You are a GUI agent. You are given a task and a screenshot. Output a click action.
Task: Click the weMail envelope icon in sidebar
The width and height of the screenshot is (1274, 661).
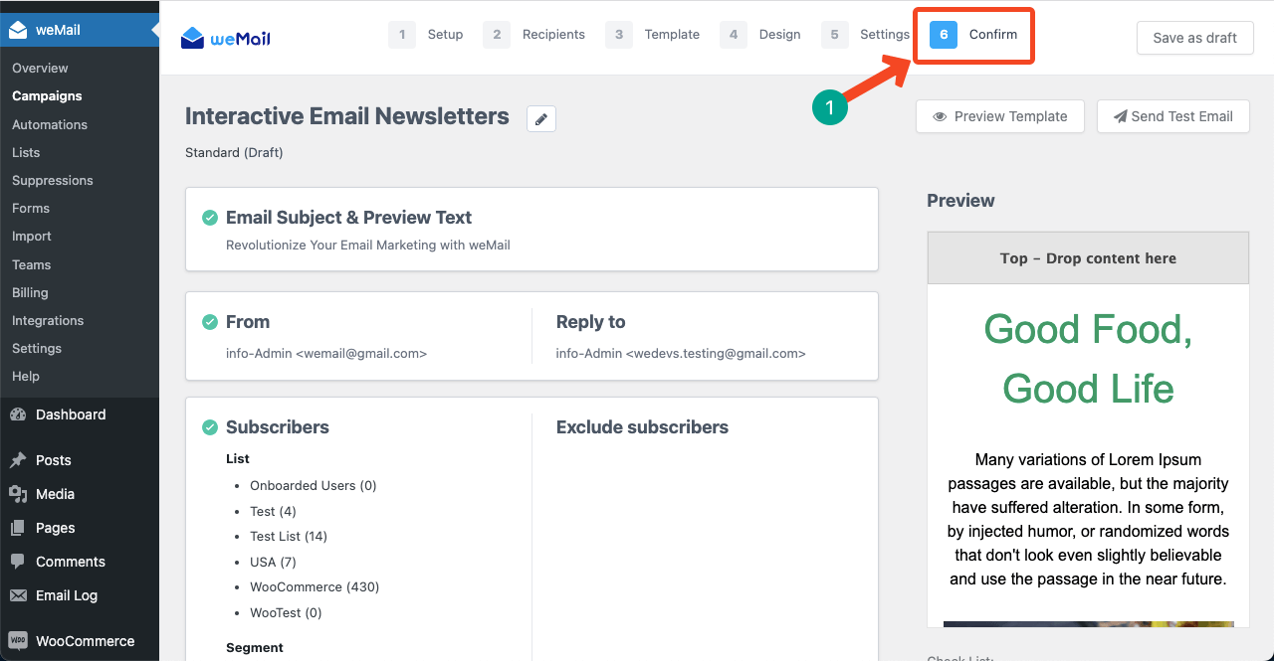pyautogui.click(x=18, y=30)
